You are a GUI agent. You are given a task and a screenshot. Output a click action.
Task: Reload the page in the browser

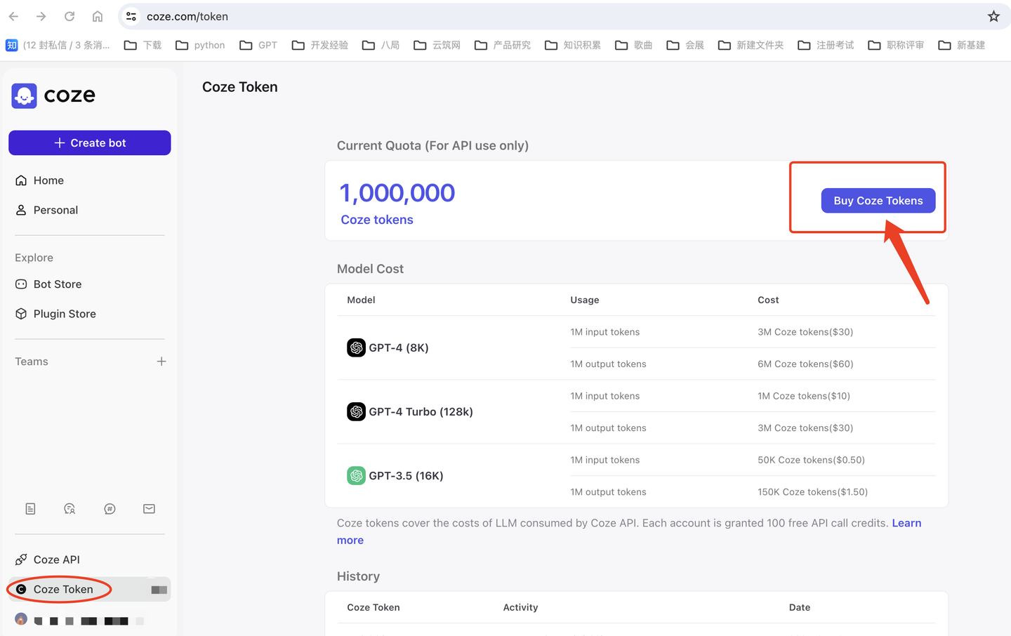tap(70, 16)
